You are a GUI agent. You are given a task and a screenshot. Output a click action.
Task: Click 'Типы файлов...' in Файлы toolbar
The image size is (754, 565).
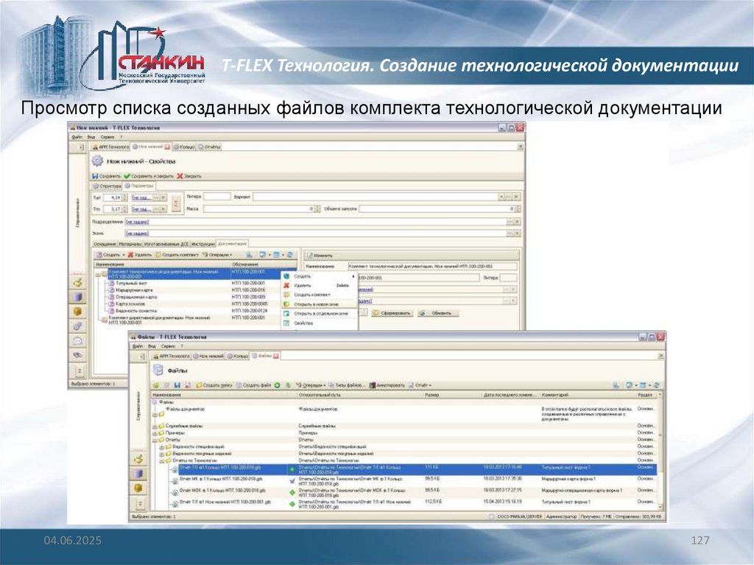pyautogui.click(x=348, y=385)
